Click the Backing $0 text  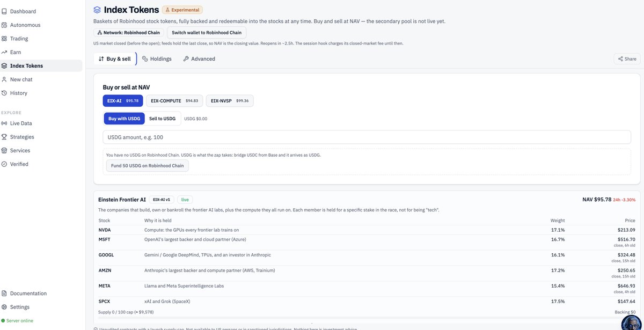(x=625, y=312)
